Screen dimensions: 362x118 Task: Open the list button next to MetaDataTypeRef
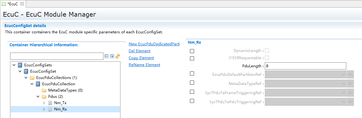(x=350, y=83)
